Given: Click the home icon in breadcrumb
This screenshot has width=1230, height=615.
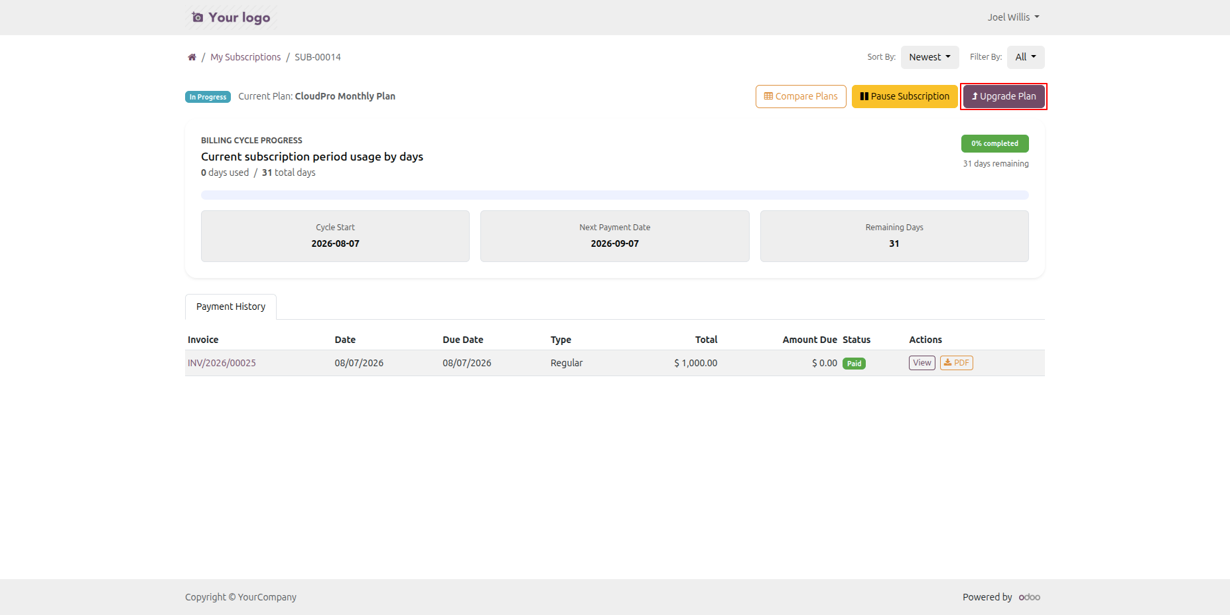Looking at the screenshot, I should pos(192,57).
